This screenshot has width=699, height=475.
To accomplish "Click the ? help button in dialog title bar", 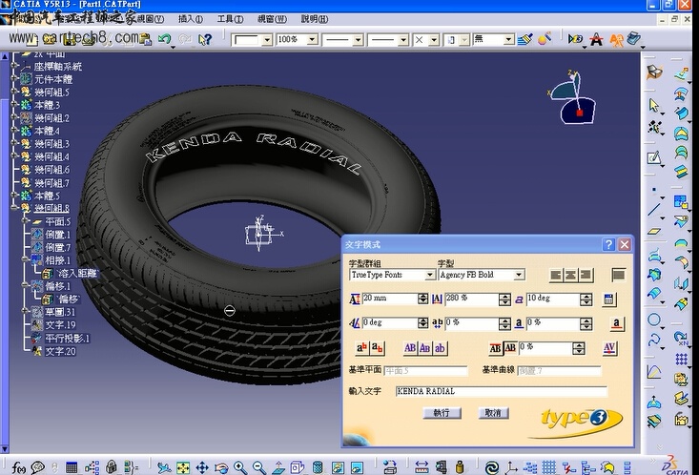I will click(x=608, y=244).
